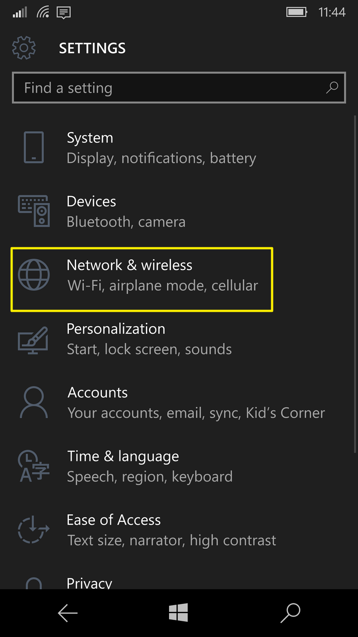Tap the Ease of Access icon
358x637 pixels.
tap(34, 529)
